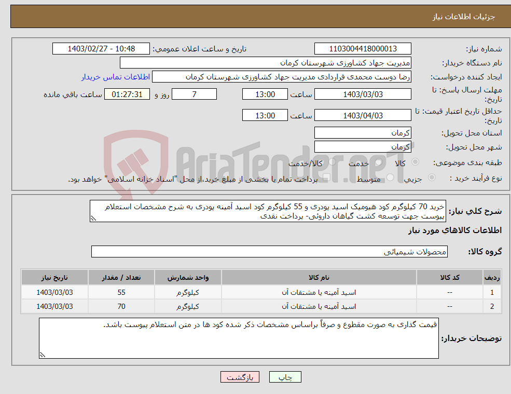
Task: Click the delivery city field کرمان
Action: (363, 147)
